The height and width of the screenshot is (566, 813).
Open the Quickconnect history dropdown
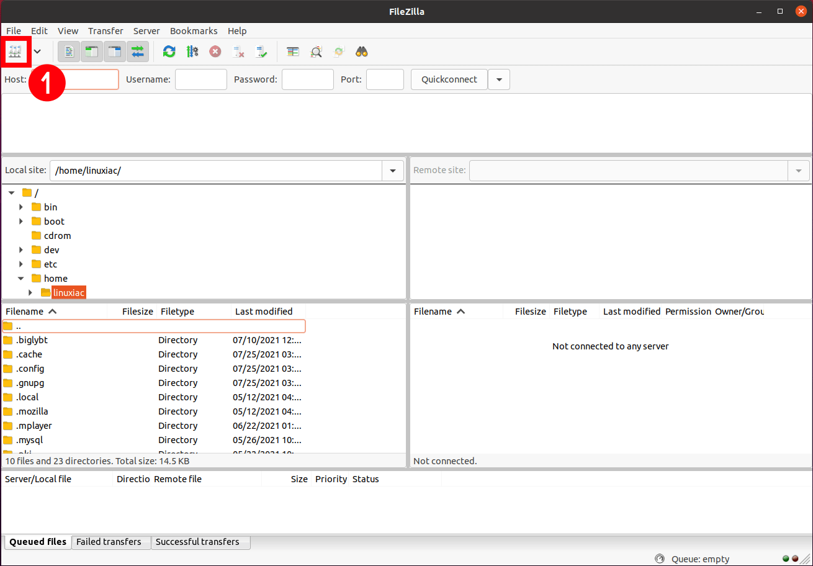(499, 79)
